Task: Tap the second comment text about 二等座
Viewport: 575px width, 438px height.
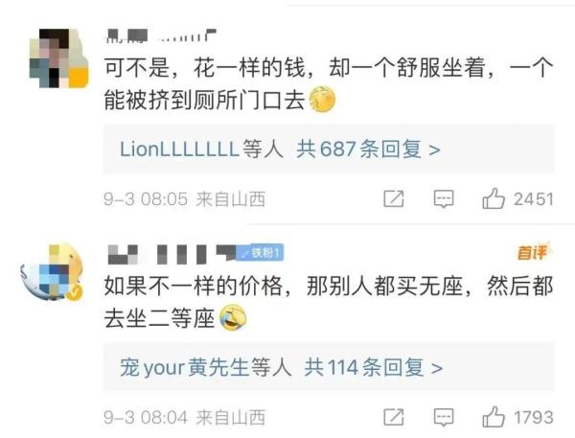Action: pos(329,302)
